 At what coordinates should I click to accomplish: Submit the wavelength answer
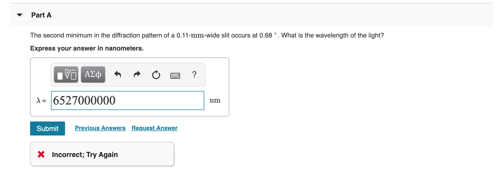pyautogui.click(x=47, y=128)
